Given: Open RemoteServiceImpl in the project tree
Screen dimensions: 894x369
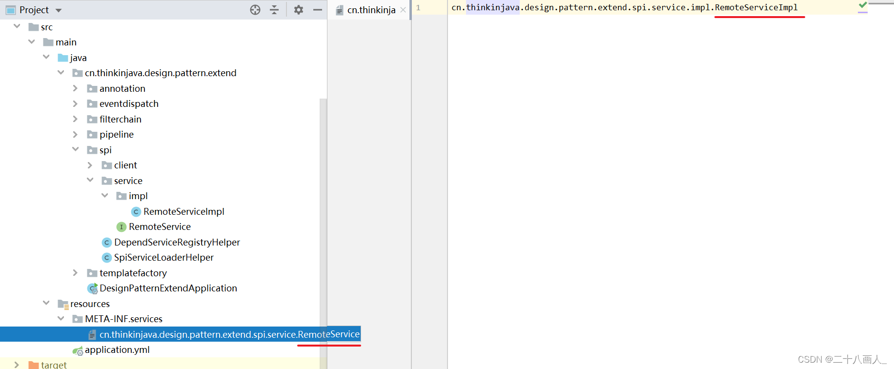Looking at the screenshot, I should pyautogui.click(x=184, y=211).
